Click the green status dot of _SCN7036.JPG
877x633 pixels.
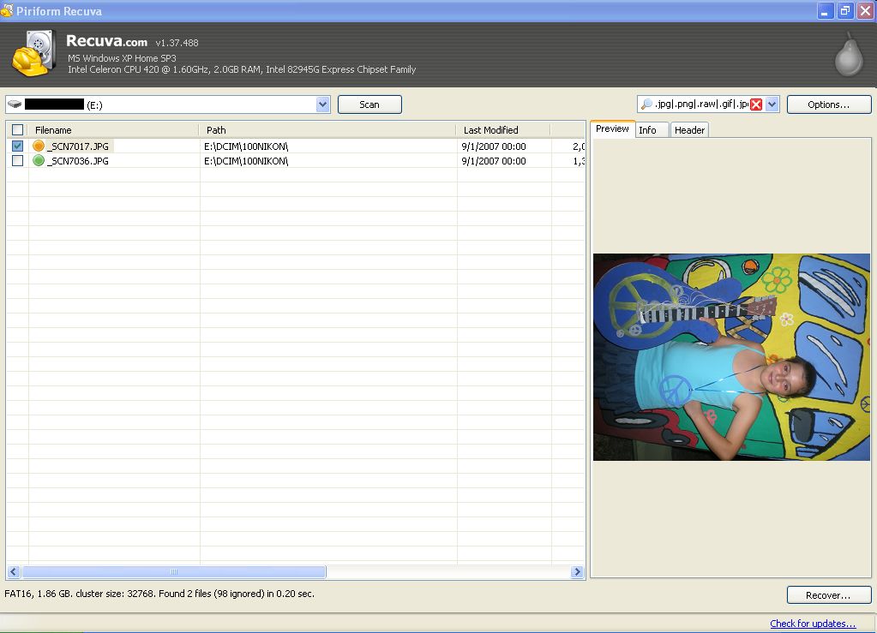pos(39,160)
